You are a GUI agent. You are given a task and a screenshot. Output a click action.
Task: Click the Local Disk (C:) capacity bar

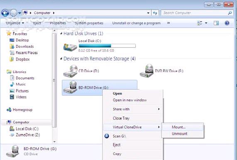coord(107,46)
